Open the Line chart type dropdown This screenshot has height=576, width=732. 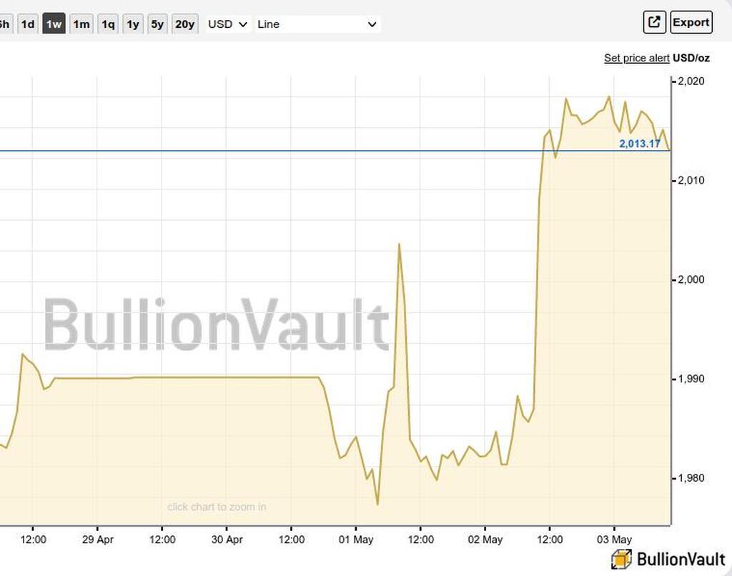pyautogui.click(x=317, y=24)
